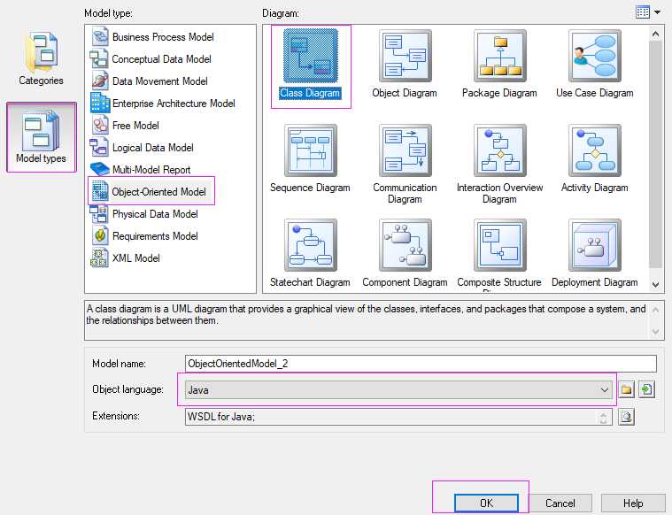Click the OK button
This screenshot has height=515, width=672.
pos(486,503)
